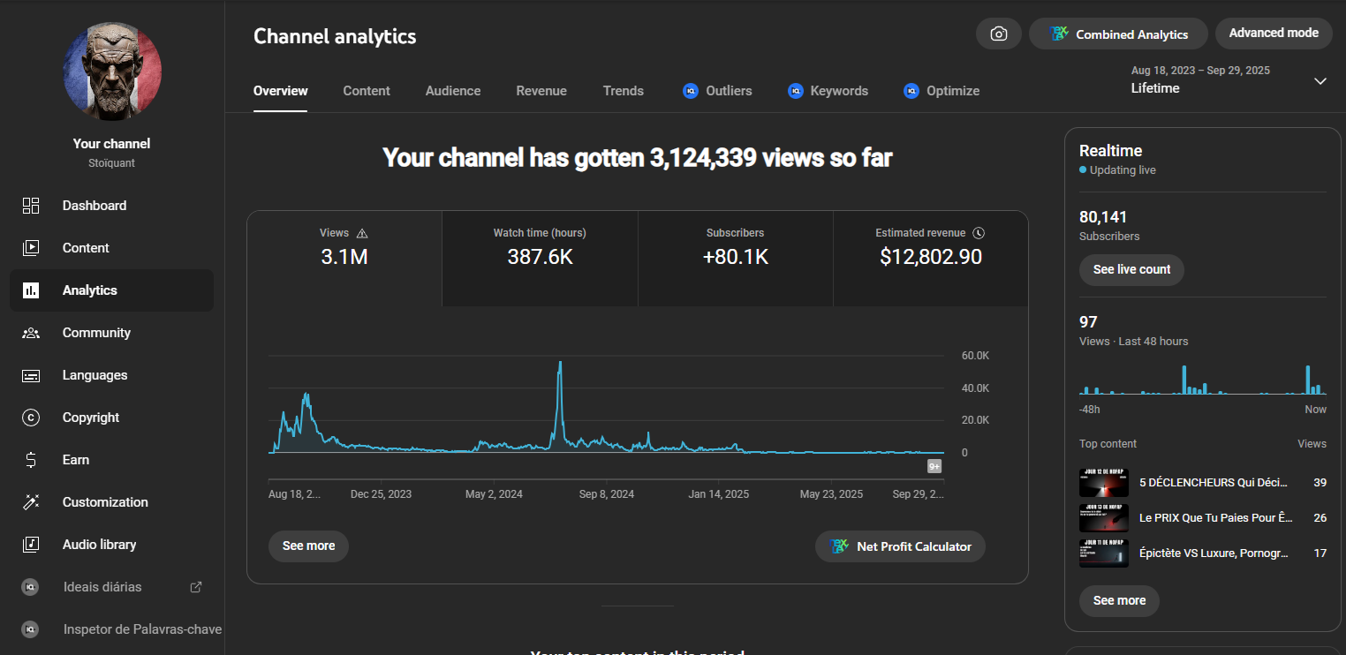The width and height of the screenshot is (1346, 655).
Task: Click the Dashboard icon in sidebar
Action: pos(31,206)
